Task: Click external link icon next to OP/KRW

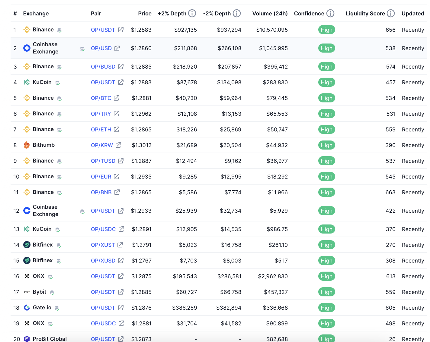Action: pyautogui.click(x=118, y=145)
